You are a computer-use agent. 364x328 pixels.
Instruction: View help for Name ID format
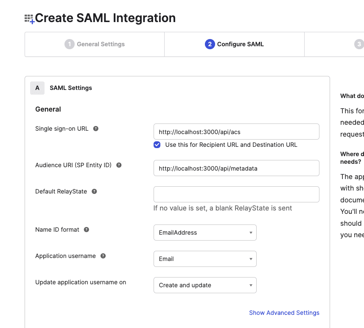point(86,229)
